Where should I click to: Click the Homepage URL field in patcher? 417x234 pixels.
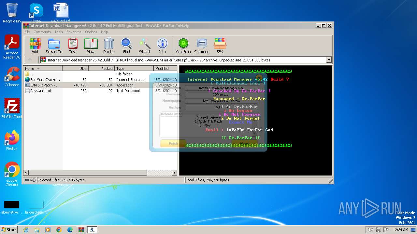click(221, 101)
